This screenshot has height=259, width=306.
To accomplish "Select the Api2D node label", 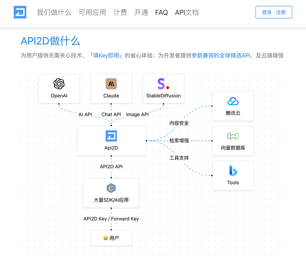I will [111, 148].
